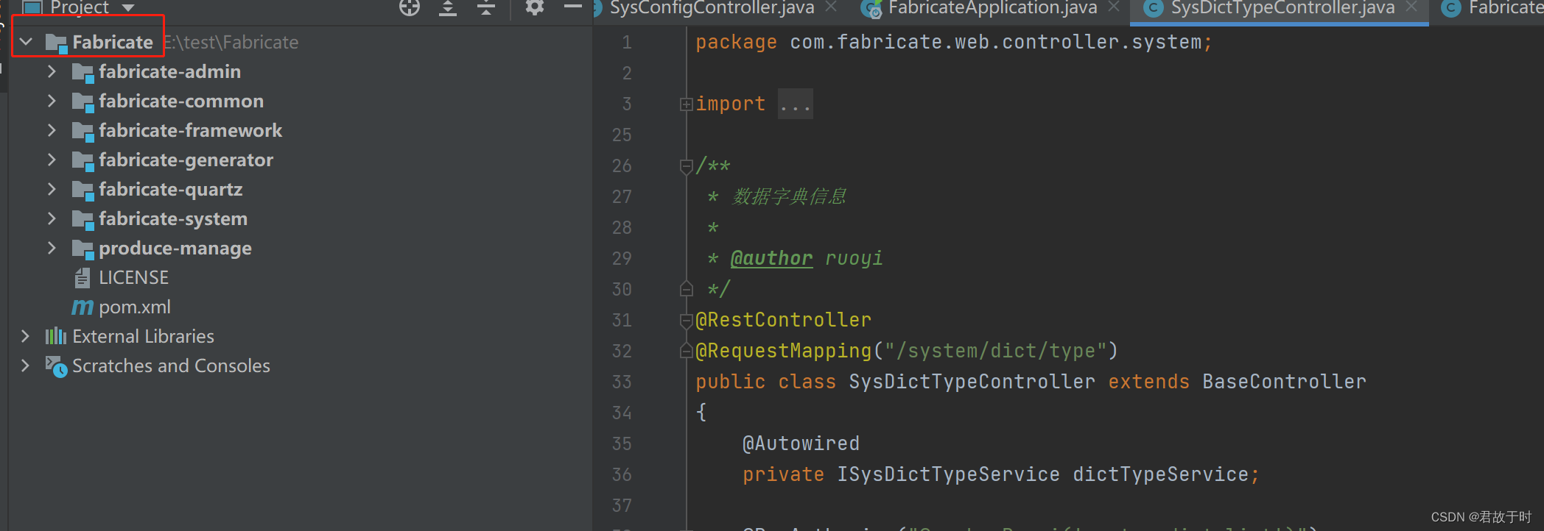Image resolution: width=1544 pixels, height=531 pixels.
Task: Expand the fabricate-admin module
Action: (x=52, y=71)
